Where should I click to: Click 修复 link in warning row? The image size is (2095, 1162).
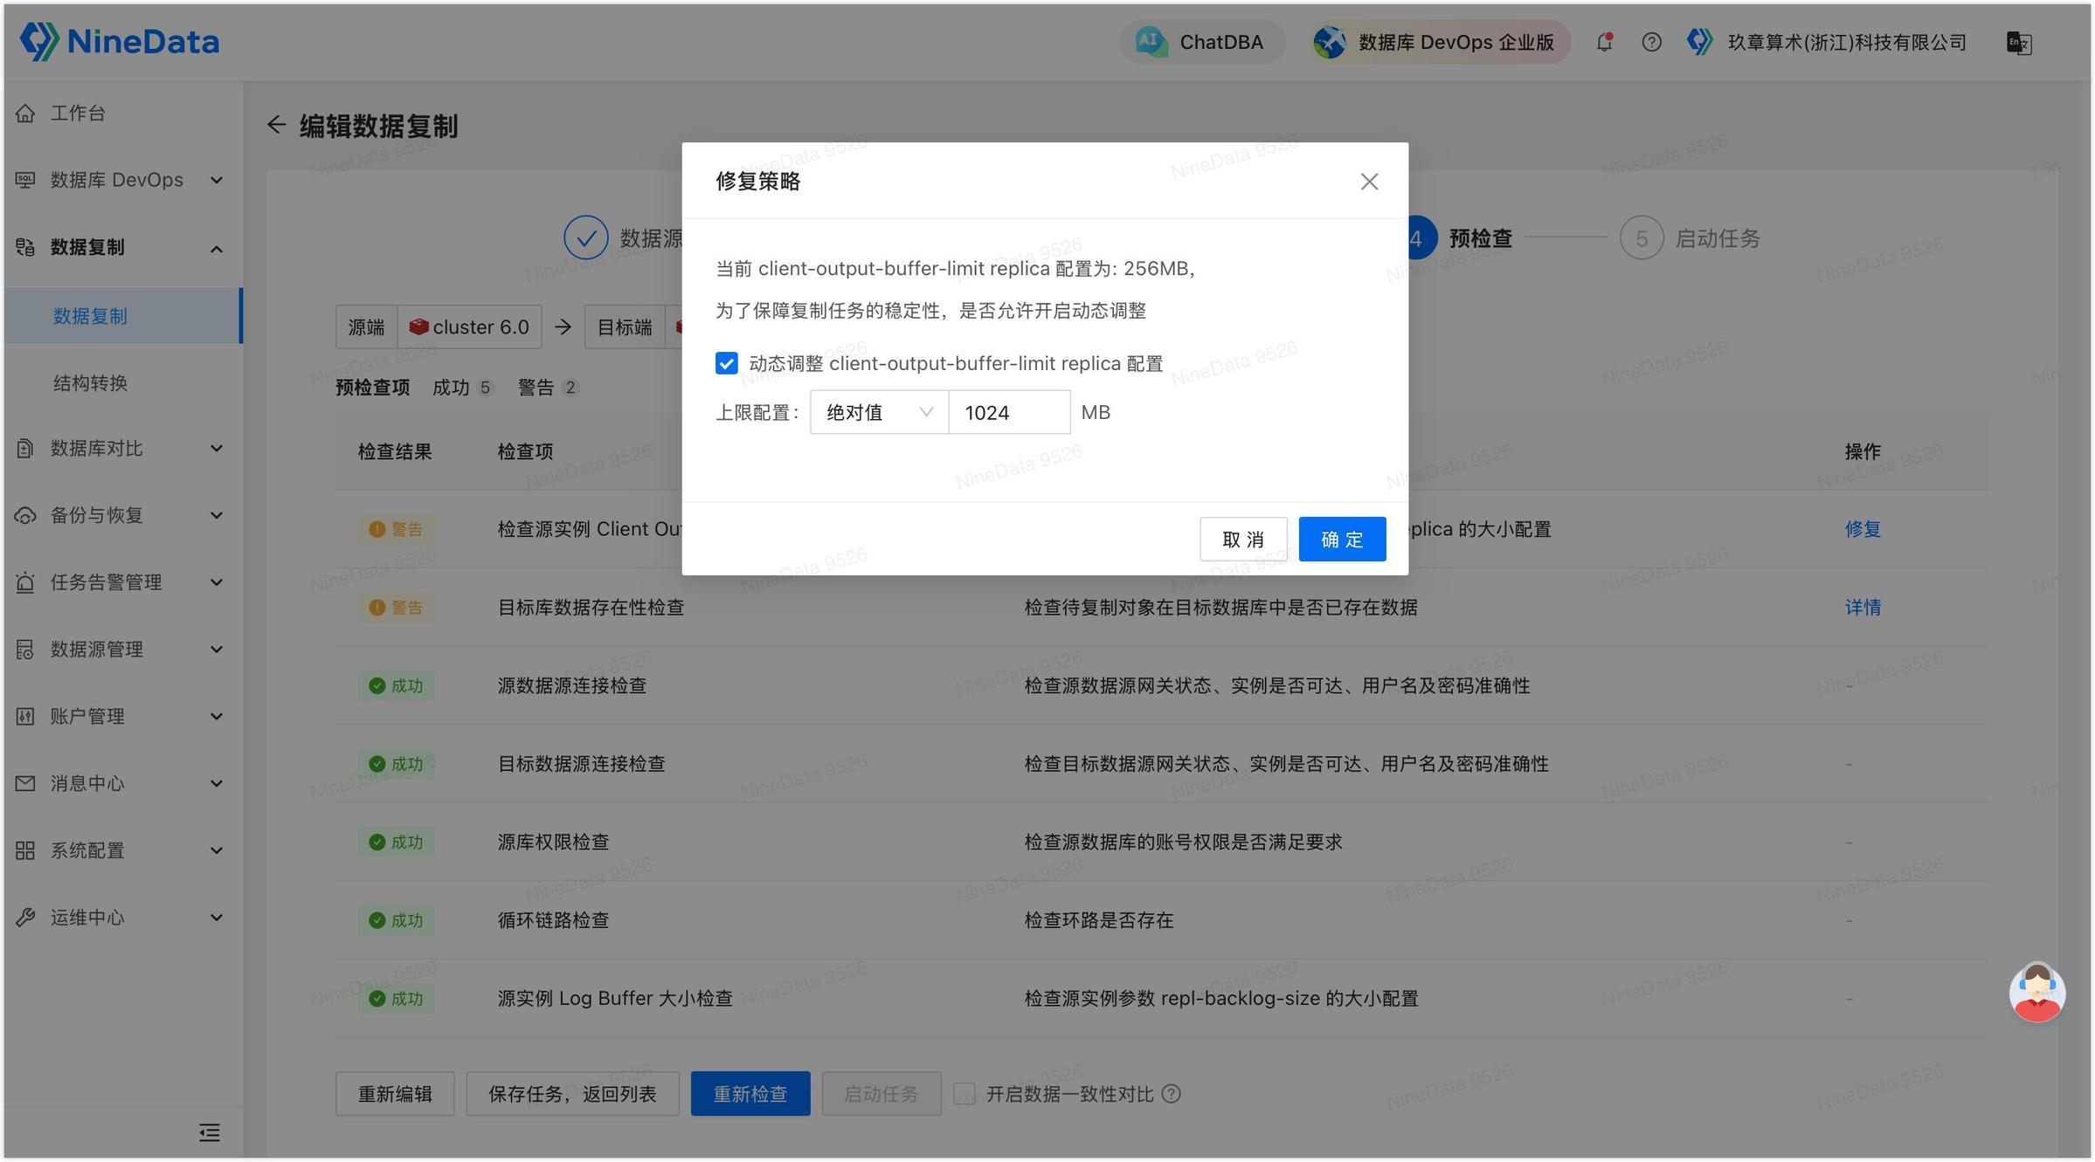(1863, 528)
